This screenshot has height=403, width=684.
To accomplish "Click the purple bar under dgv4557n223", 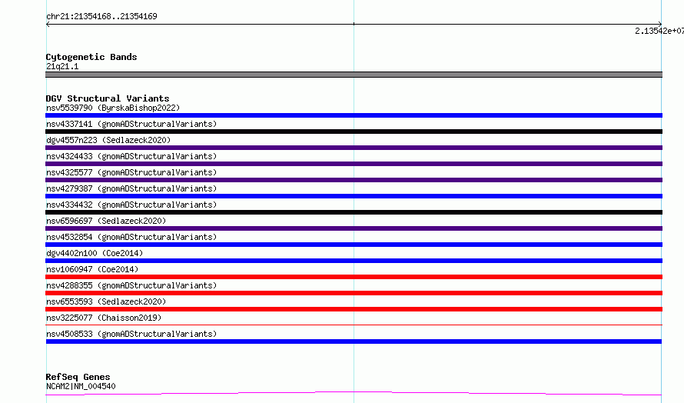I will click(x=354, y=148).
